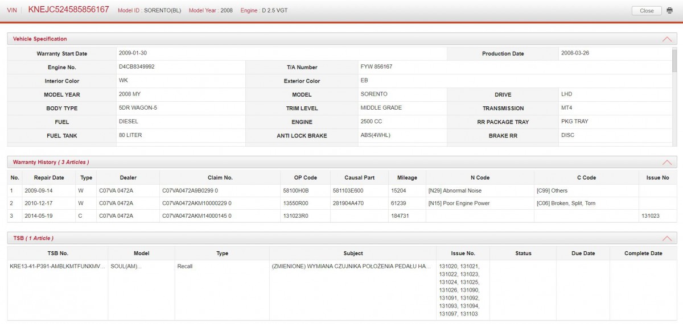
Task: Collapse the Warranty History section
Action: click(667, 163)
